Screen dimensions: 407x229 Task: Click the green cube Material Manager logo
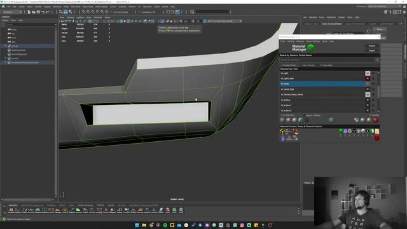(311, 48)
